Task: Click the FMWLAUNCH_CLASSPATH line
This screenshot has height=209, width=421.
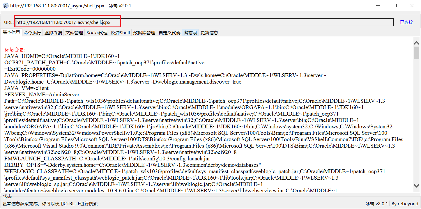Action: [x=107, y=159]
